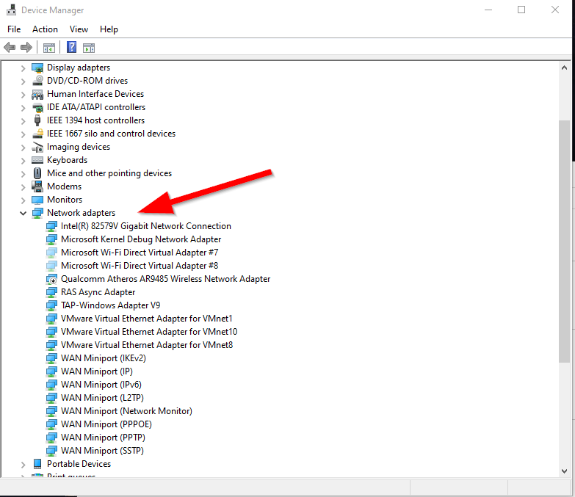Maximize the Device Manager window
This screenshot has height=497, width=575.
[521, 10]
